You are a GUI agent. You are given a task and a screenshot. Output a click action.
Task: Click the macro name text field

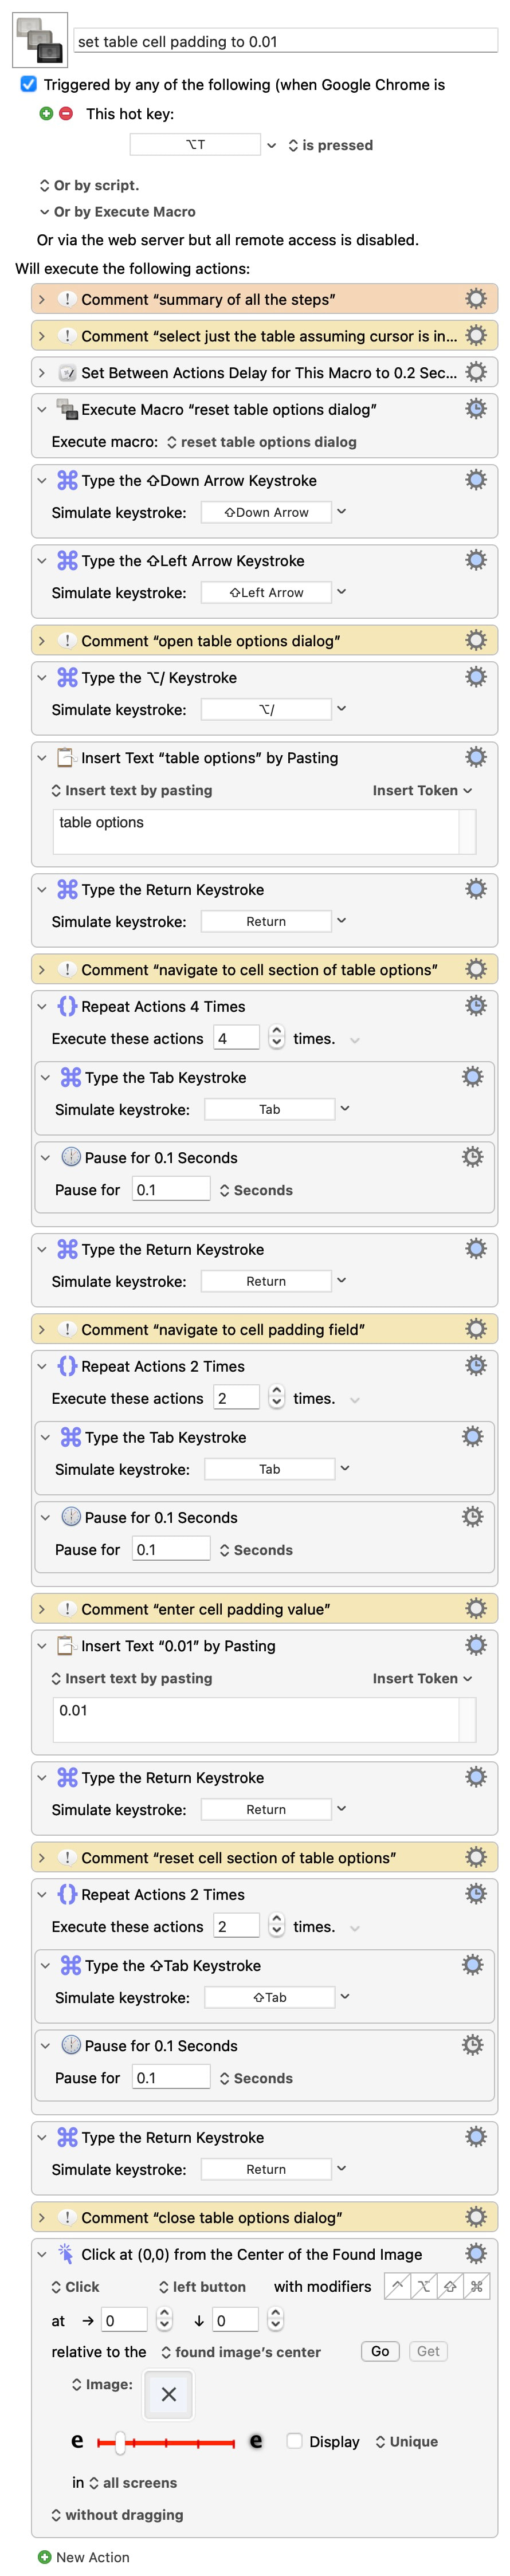285,41
